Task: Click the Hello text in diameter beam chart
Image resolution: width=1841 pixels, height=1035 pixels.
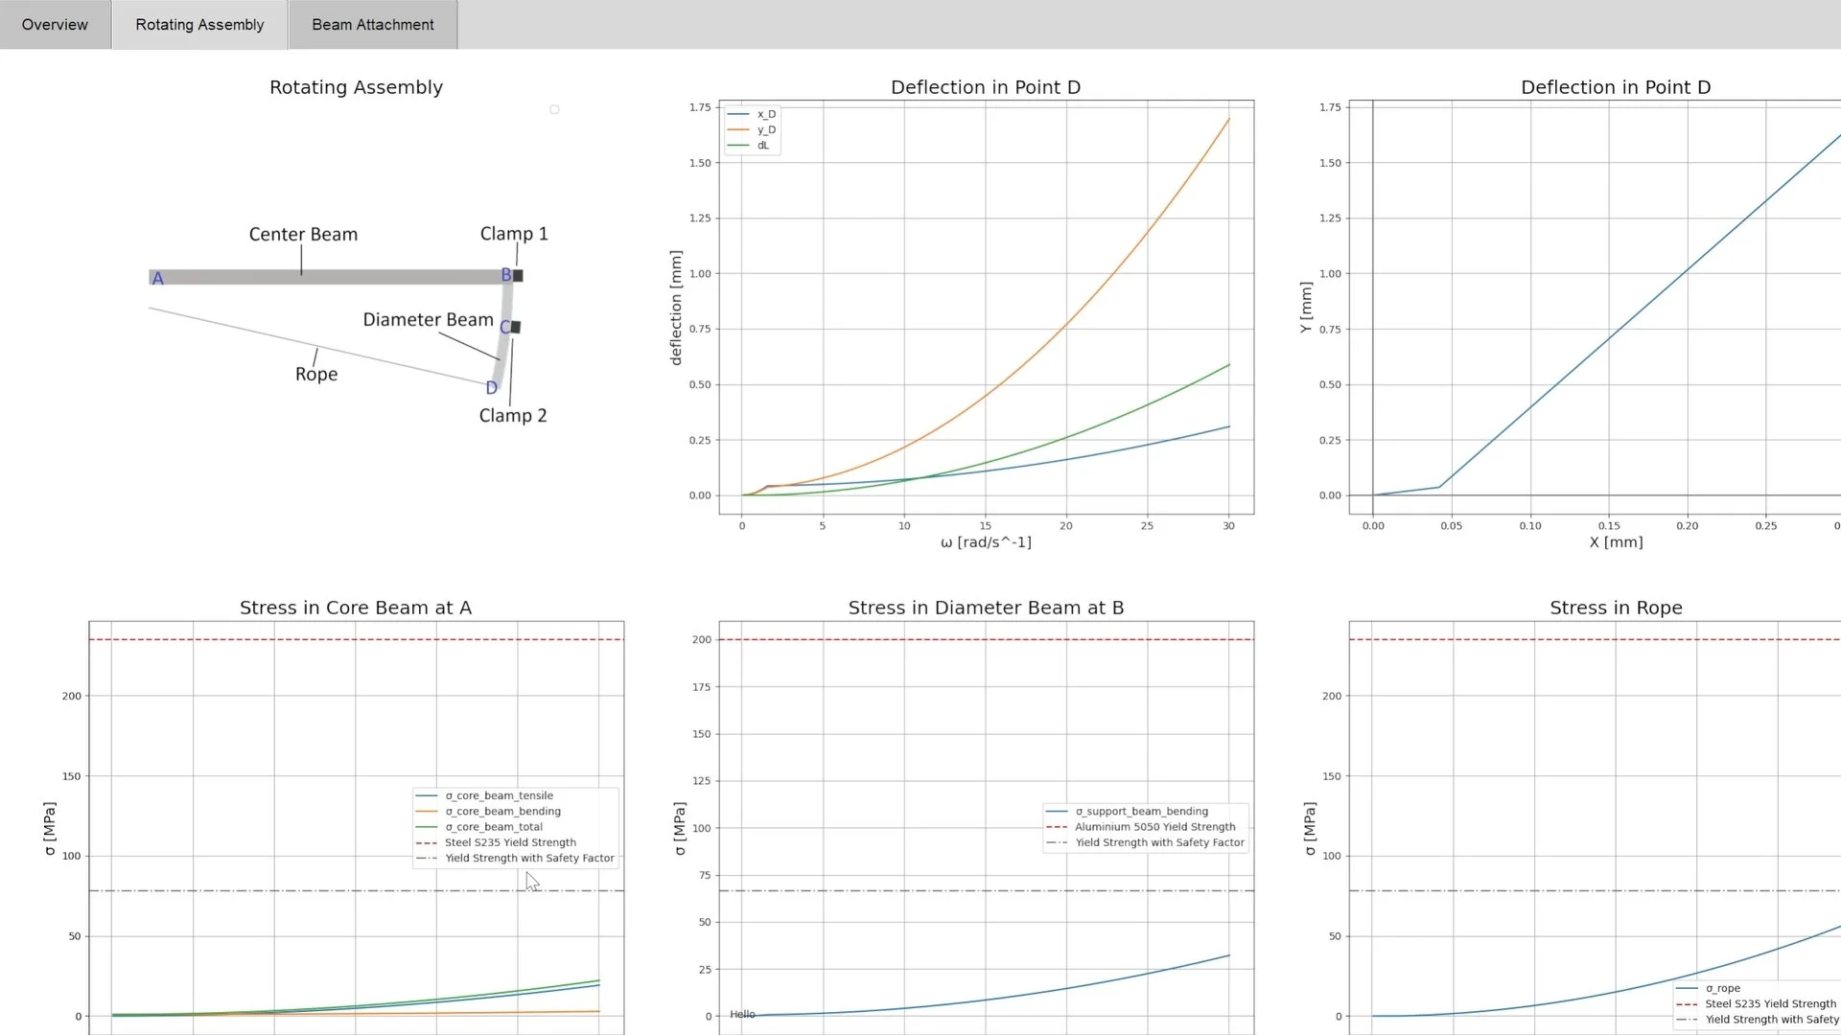Action: [742, 1014]
